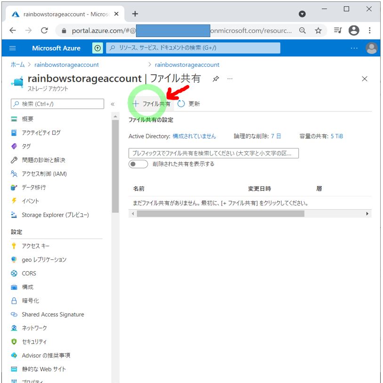Click the browser address bar URL
383x383 pixels.
(182, 31)
